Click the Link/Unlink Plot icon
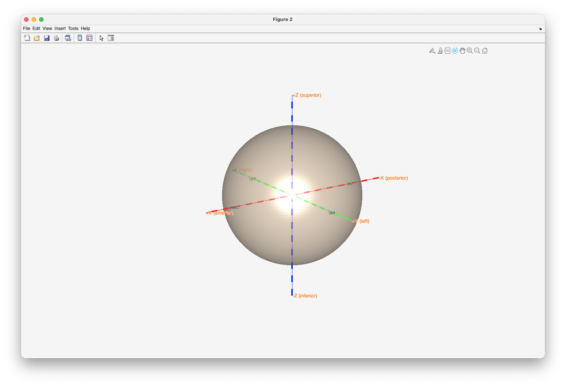This screenshot has height=386, width=566. (68, 38)
